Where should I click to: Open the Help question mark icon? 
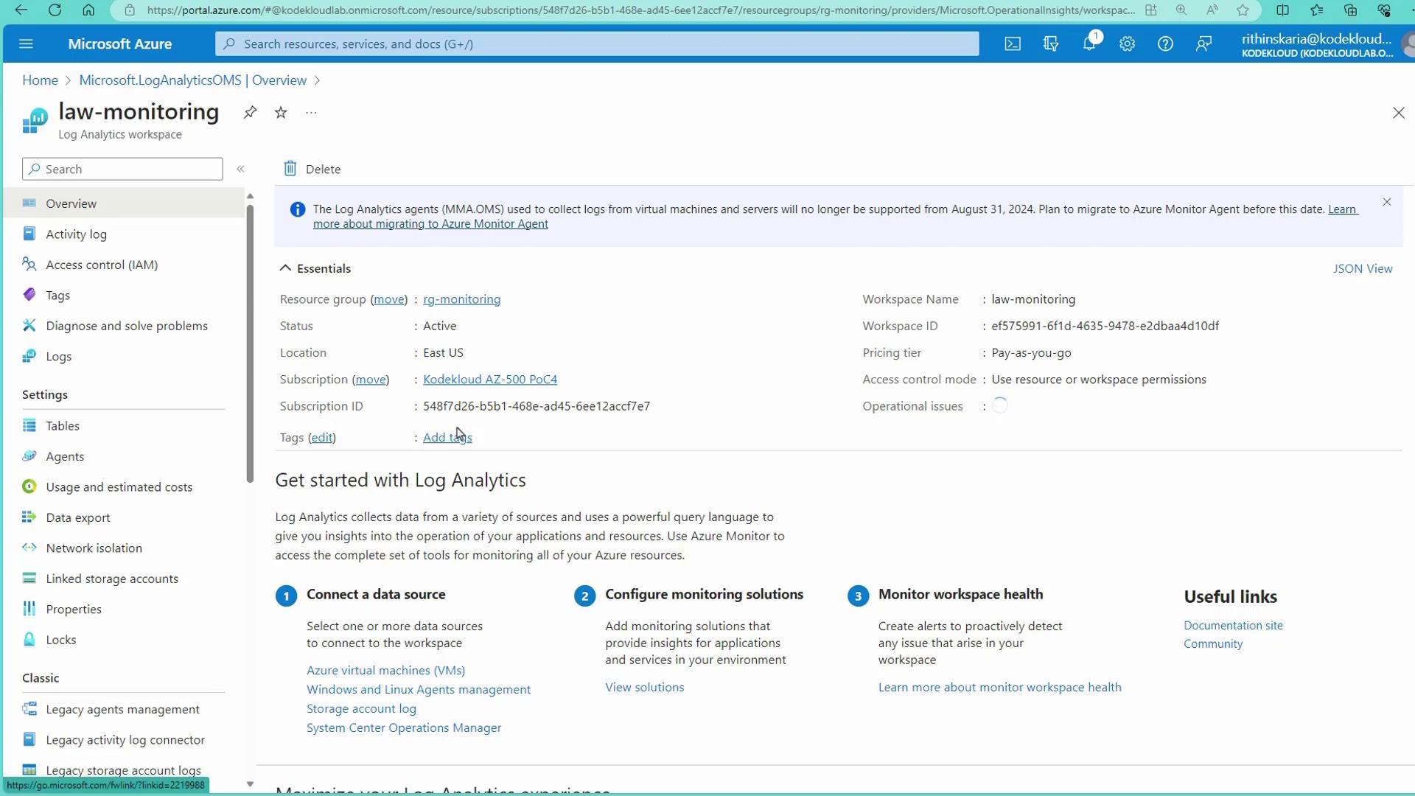[1165, 44]
